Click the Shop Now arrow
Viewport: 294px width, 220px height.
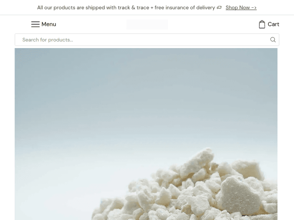click(x=254, y=8)
